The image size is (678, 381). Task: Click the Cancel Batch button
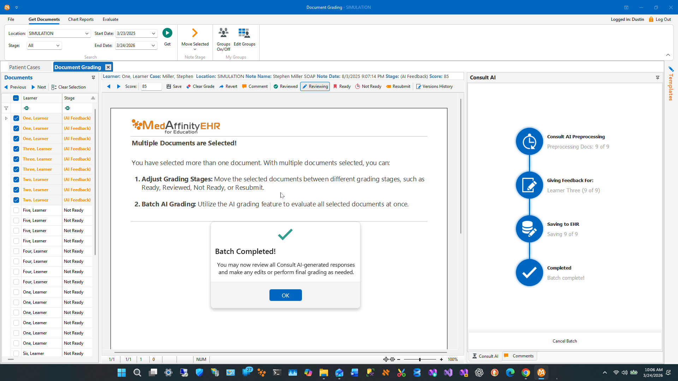564,341
